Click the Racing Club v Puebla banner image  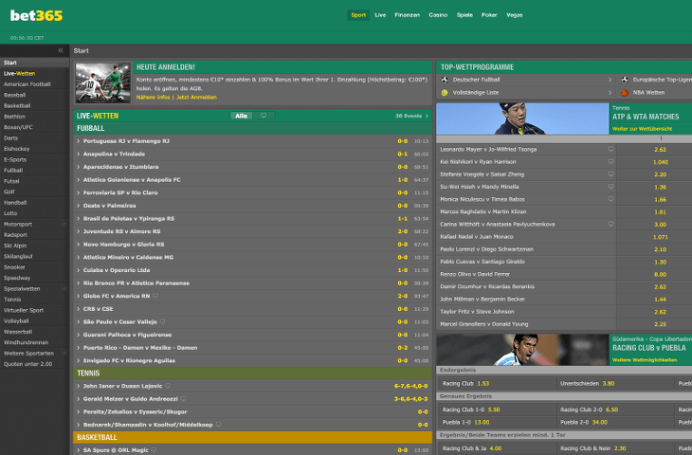[522, 350]
